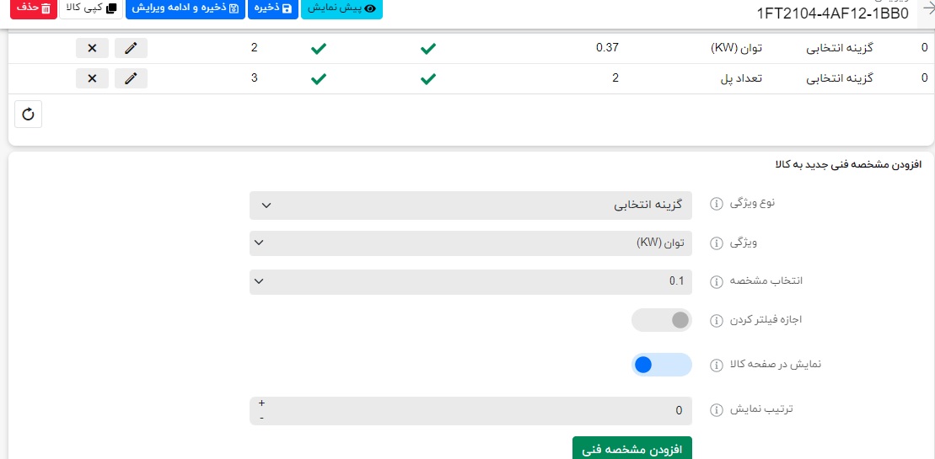
Task: Click the ذخیره save button
Action: pyautogui.click(x=272, y=8)
